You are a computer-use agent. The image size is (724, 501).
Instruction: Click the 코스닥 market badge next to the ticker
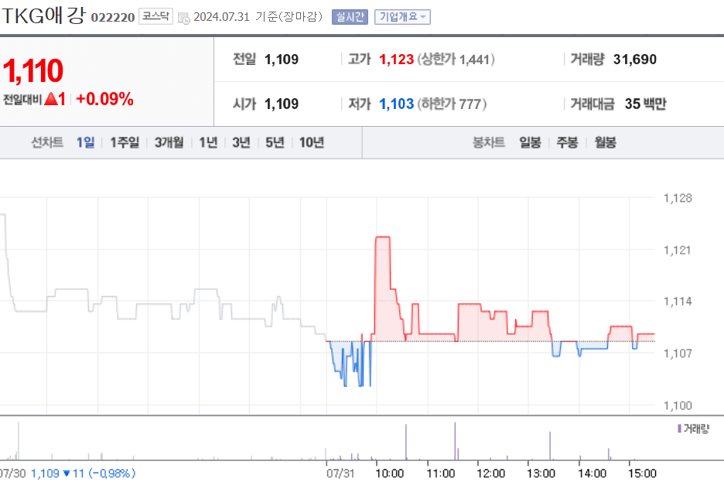click(x=155, y=15)
